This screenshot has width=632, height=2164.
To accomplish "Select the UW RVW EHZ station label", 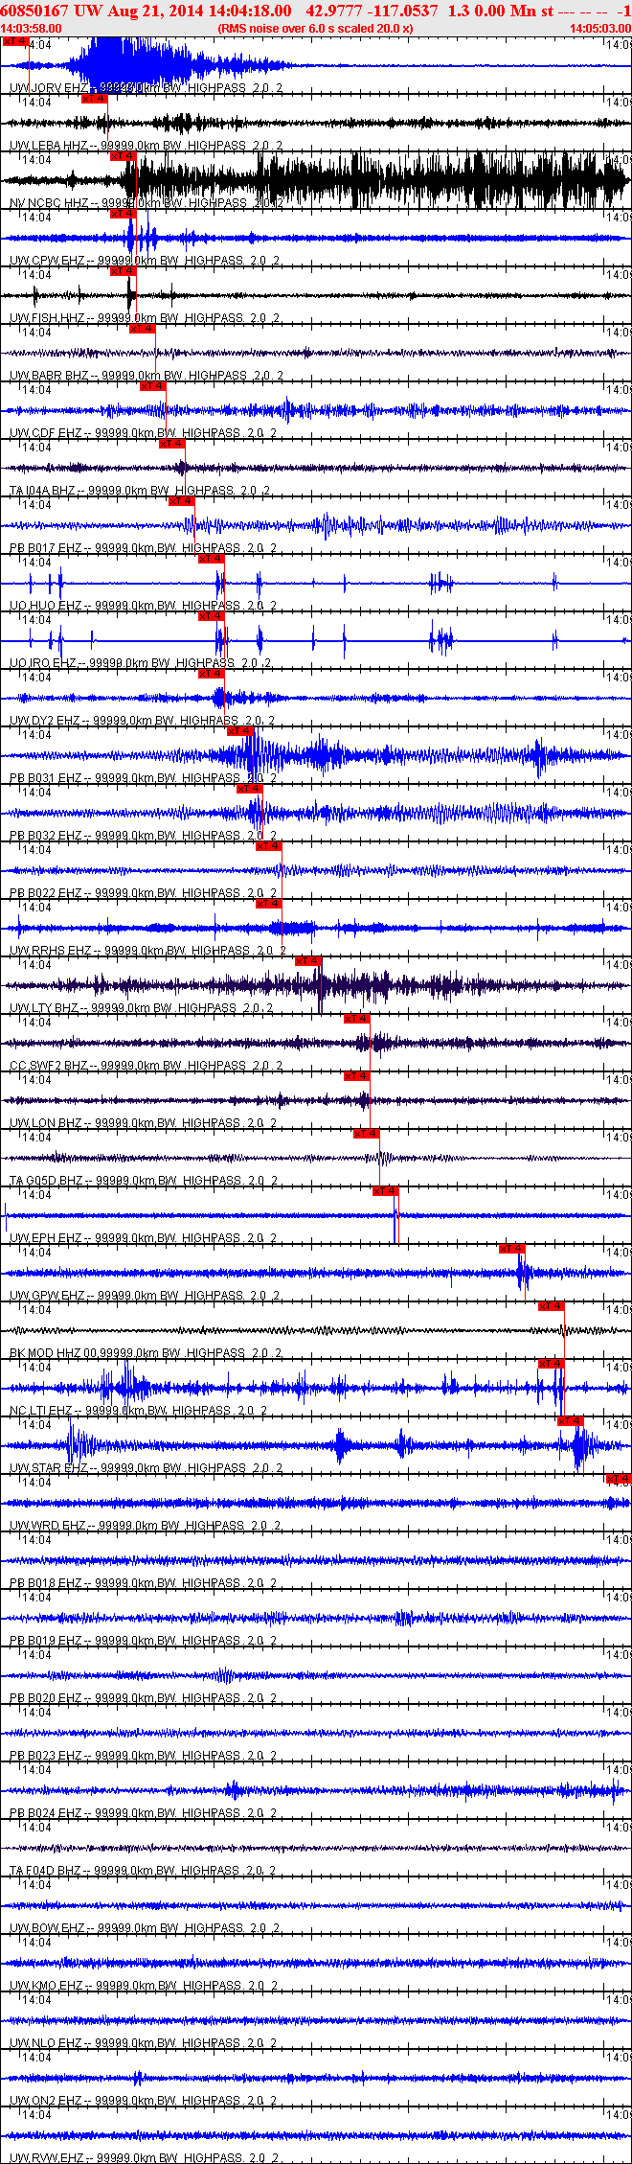I will coord(48,2158).
